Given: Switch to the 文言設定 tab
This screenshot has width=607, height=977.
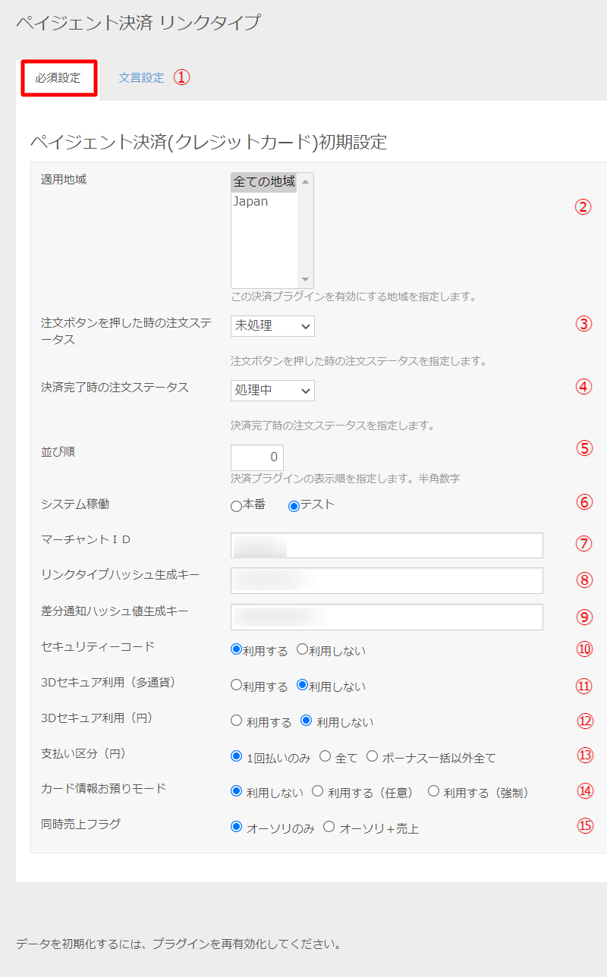Looking at the screenshot, I should (141, 77).
